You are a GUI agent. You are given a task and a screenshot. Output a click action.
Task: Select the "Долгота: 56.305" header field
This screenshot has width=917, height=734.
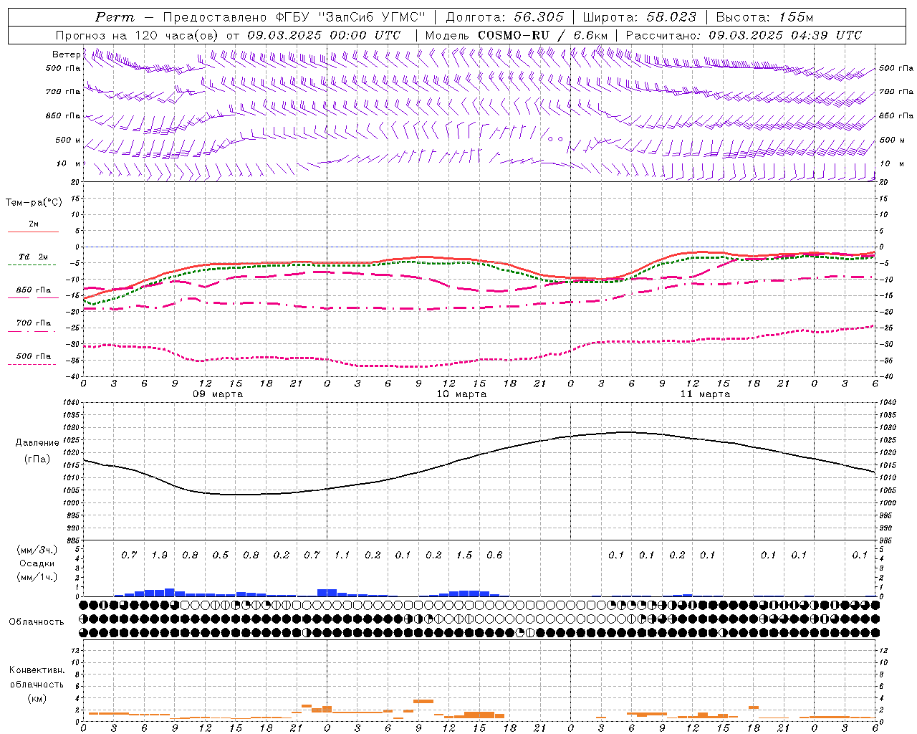(x=505, y=17)
